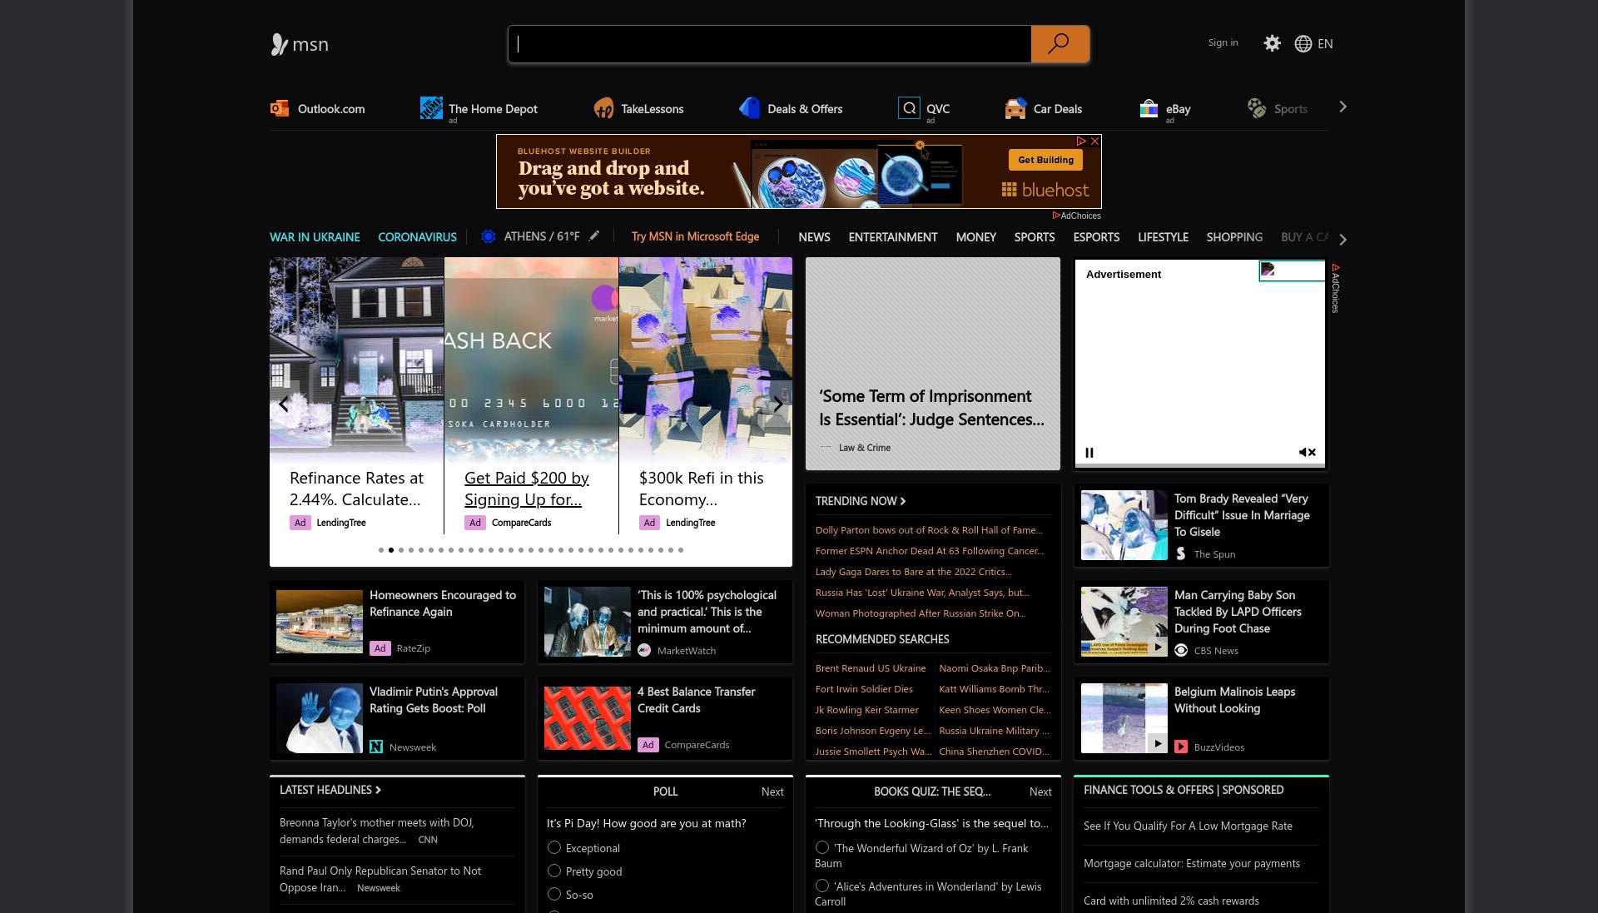Image resolution: width=1598 pixels, height=913 pixels.
Task: Click the Sports shortcut icon
Action: click(1257, 108)
